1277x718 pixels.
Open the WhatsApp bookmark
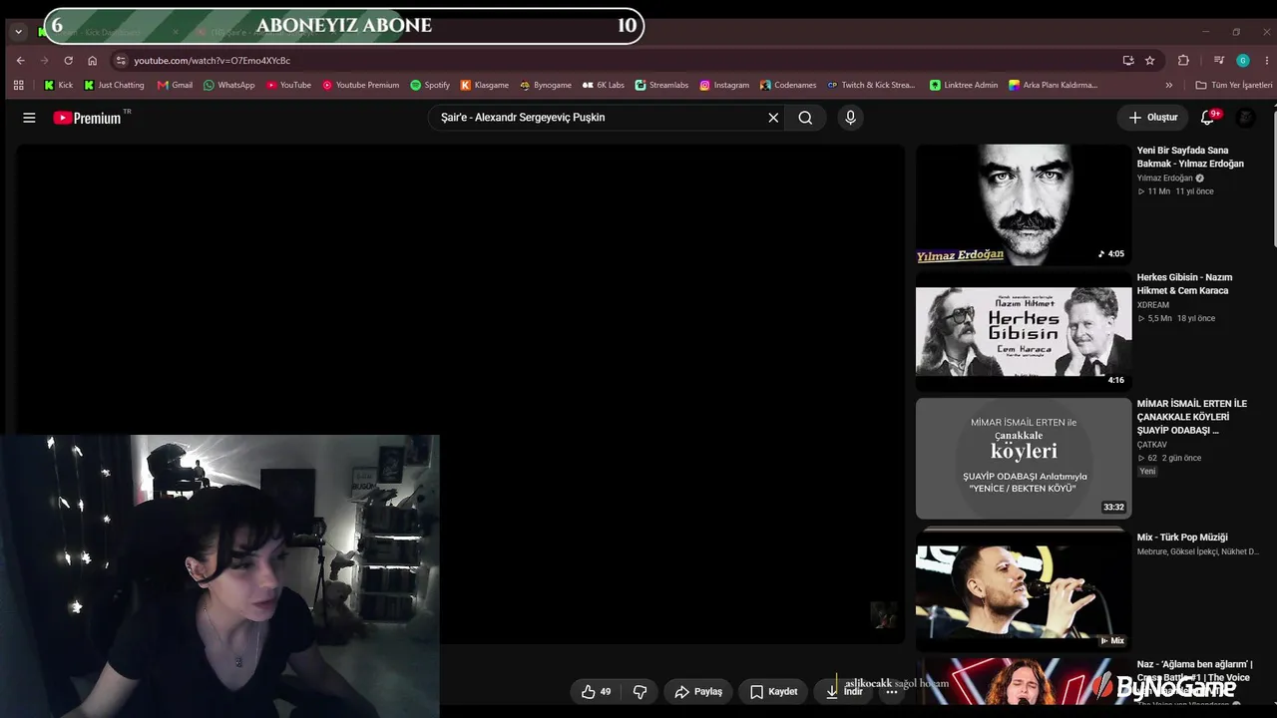point(228,85)
